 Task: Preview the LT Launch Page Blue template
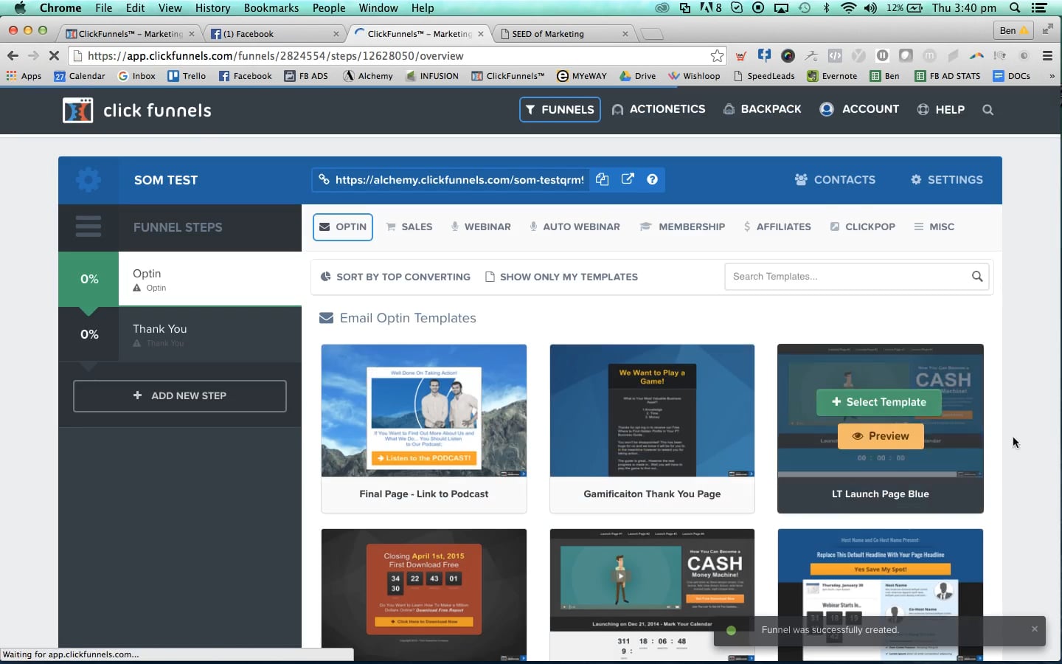tap(881, 436)
